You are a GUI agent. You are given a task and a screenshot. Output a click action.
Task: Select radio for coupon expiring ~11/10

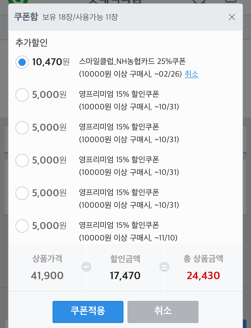pyautogui.click(x=22, y=226)
